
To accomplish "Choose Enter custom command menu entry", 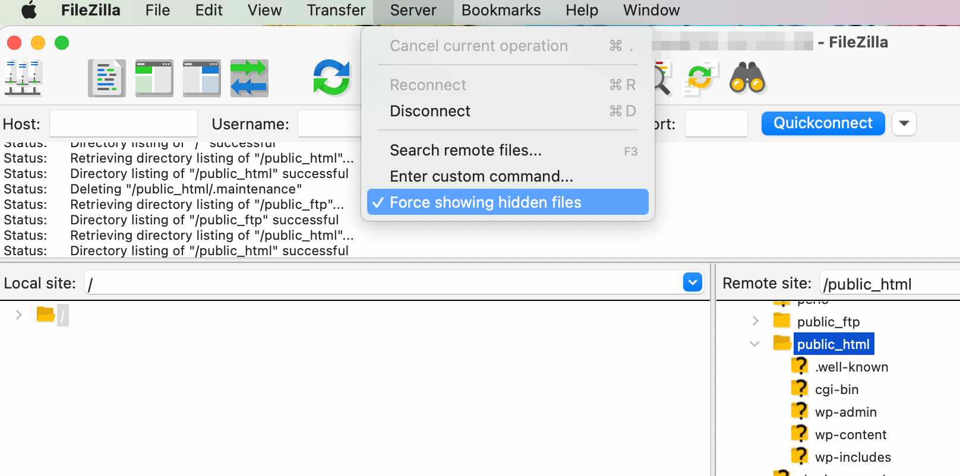I will [508, 176].
